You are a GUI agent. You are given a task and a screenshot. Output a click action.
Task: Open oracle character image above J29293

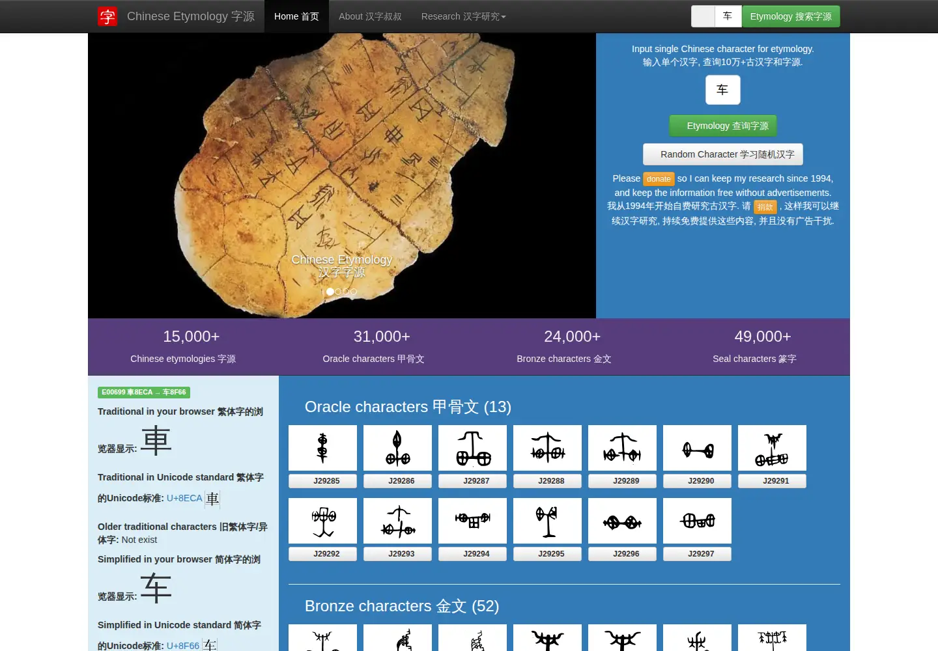(x=398, y=521)
